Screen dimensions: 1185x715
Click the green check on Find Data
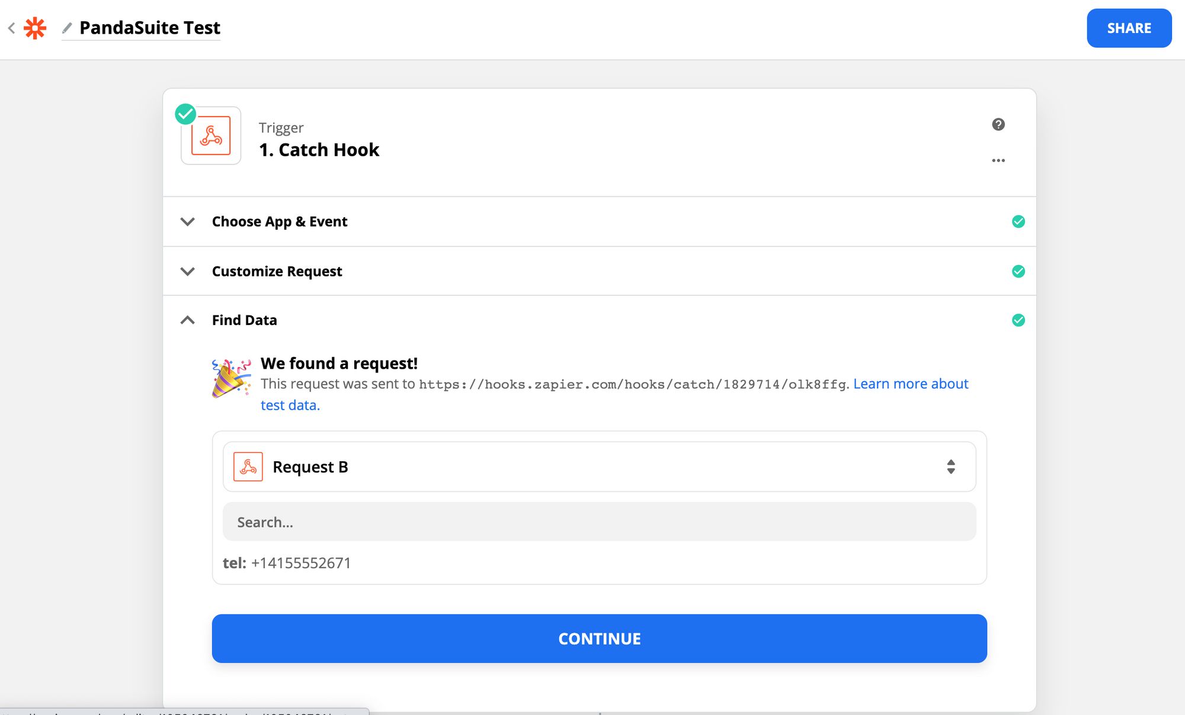(1018, 320)
